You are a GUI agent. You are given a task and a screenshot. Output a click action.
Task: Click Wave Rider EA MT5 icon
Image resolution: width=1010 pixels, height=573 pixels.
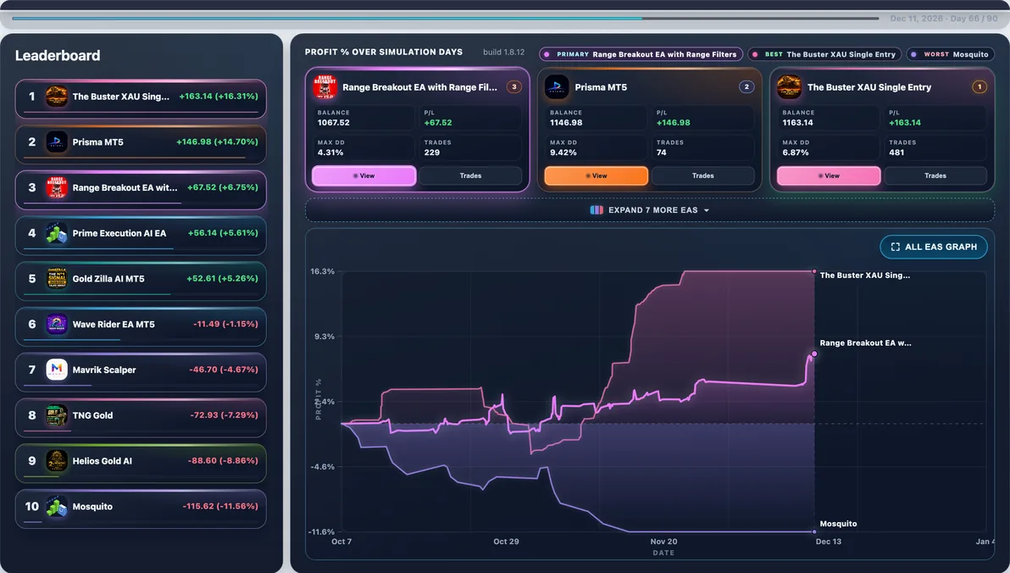point(56,324)
